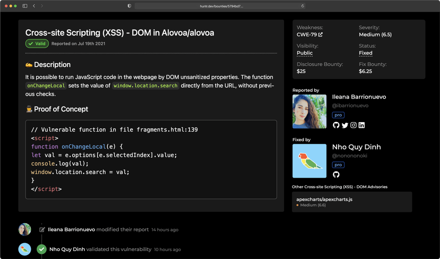440x259 pixels.
Task: Click Ileana's pro badge
Action: [x=338, y=115]
